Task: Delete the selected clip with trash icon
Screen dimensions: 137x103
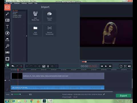Action: pos(21,66)
